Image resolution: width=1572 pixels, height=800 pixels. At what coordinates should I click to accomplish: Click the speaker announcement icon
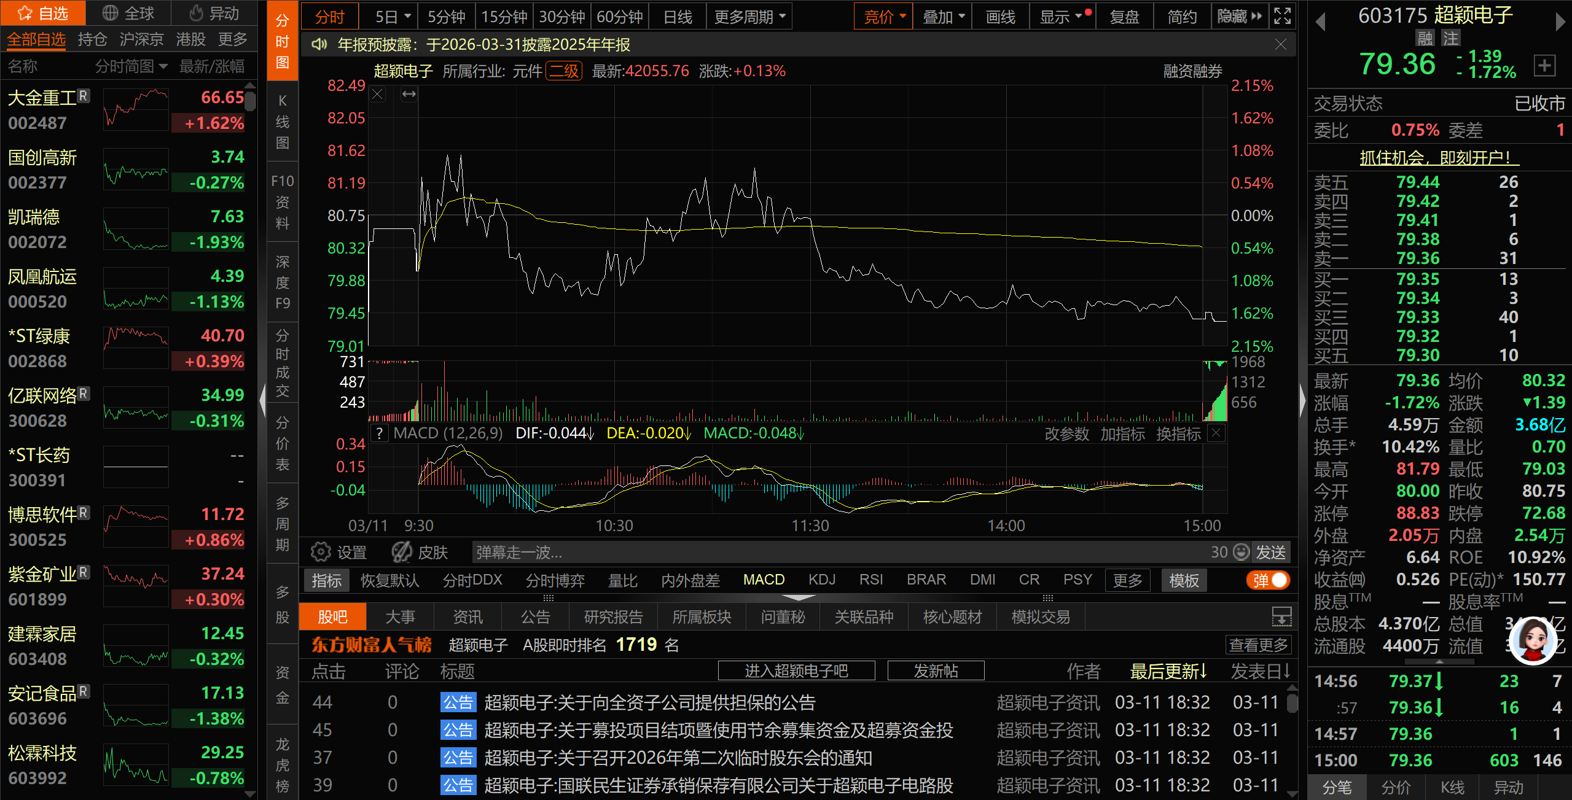[x=319, y=45]
